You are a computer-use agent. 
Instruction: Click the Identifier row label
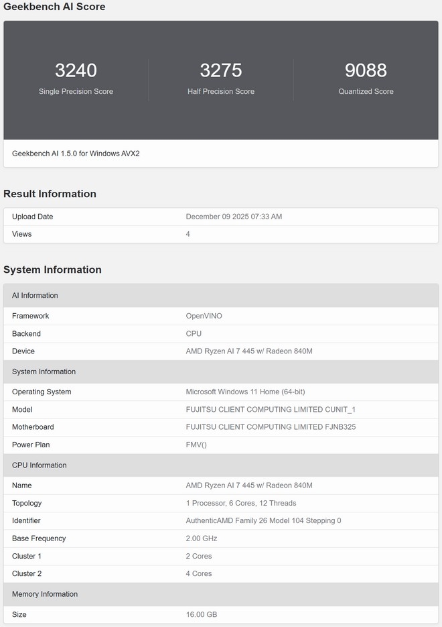26,520
